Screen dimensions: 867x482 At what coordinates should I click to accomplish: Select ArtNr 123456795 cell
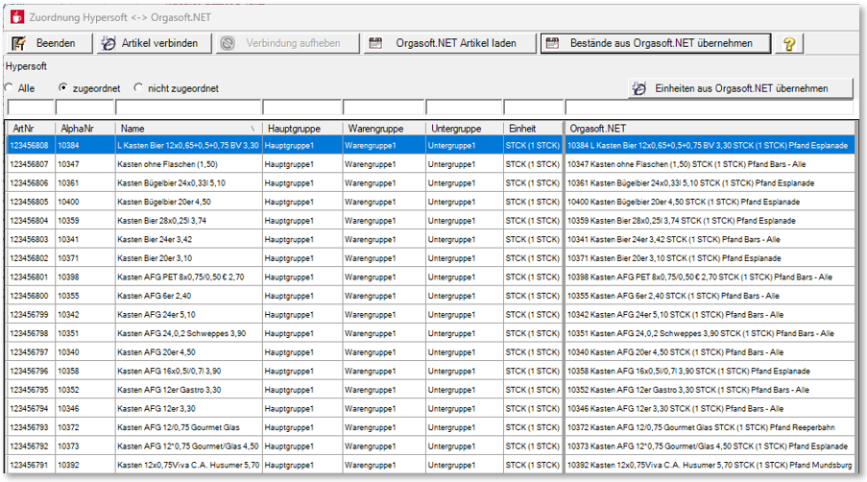point(31,390)
